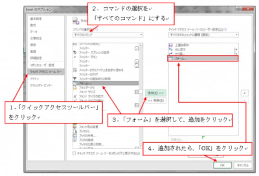Image resolution: width=259 pixels, height=176 pixels.
Task: Confirm with the OK button
Action: (222, 165)
